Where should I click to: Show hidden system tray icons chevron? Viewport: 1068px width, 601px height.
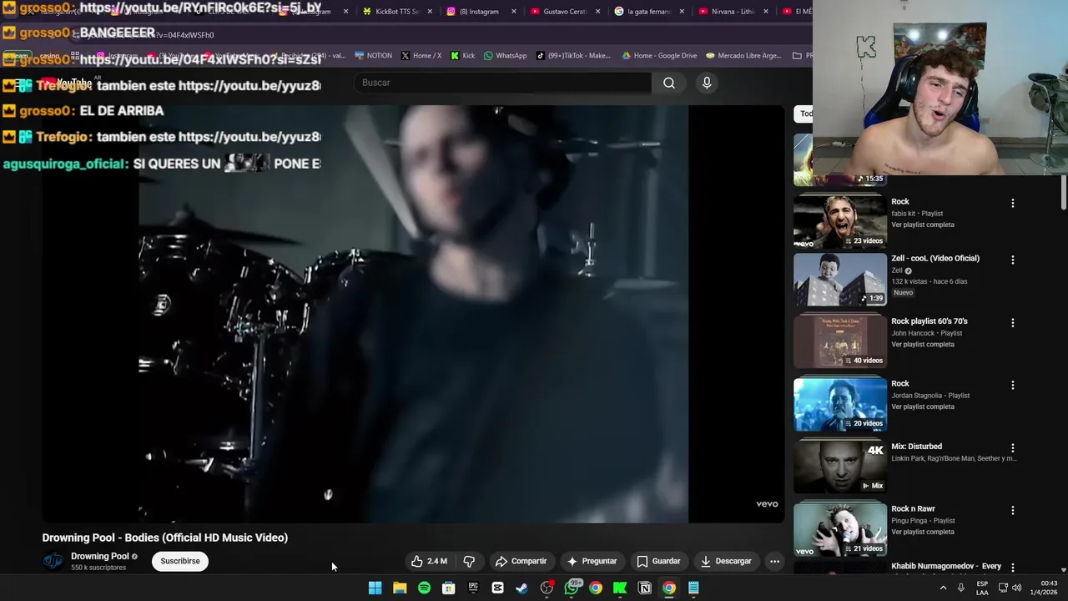pos(943,588)
